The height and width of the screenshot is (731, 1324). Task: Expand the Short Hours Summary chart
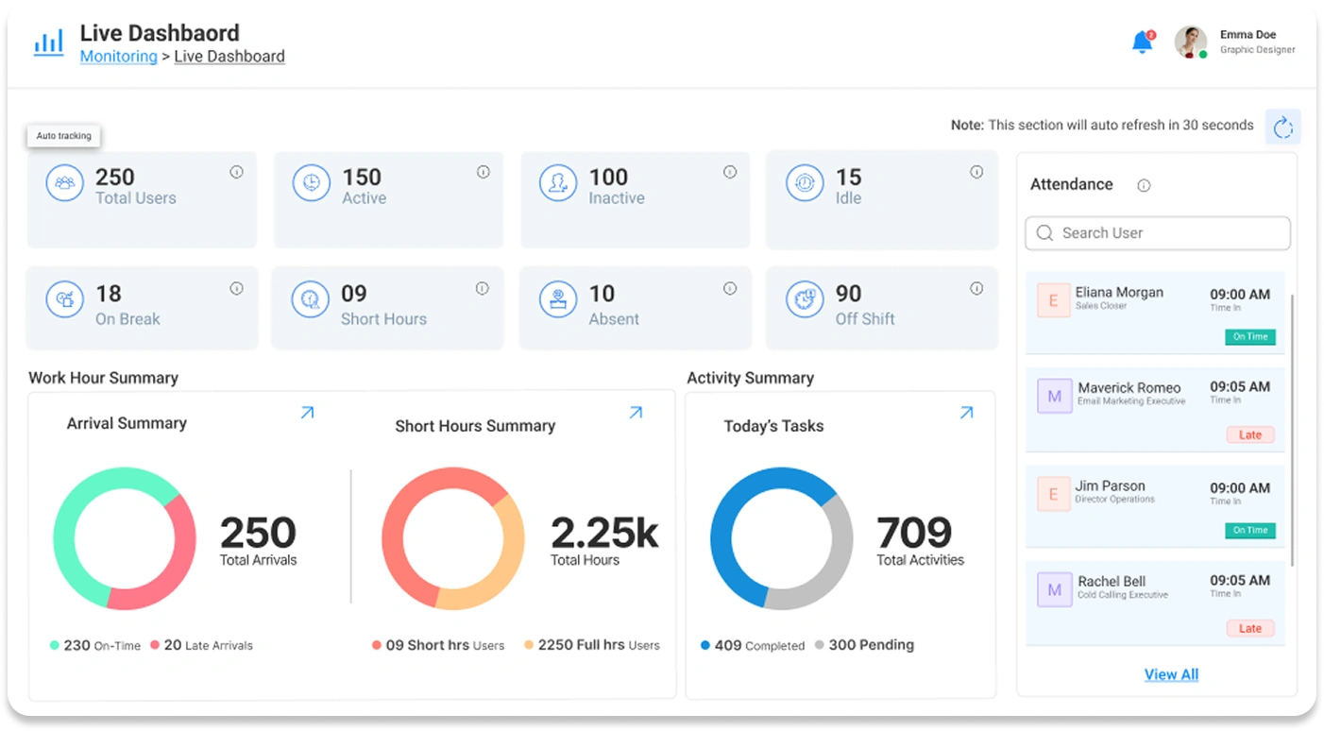[x=636, y=413]
